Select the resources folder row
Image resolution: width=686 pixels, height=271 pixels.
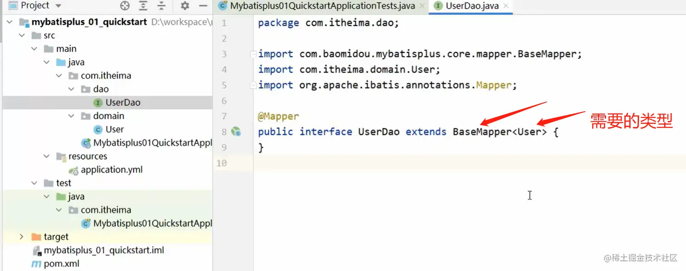click(x=107, y=156)
